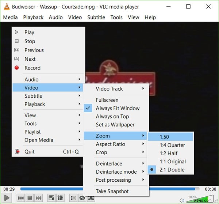Open Help menu in menu bar

tap(150, 17)
